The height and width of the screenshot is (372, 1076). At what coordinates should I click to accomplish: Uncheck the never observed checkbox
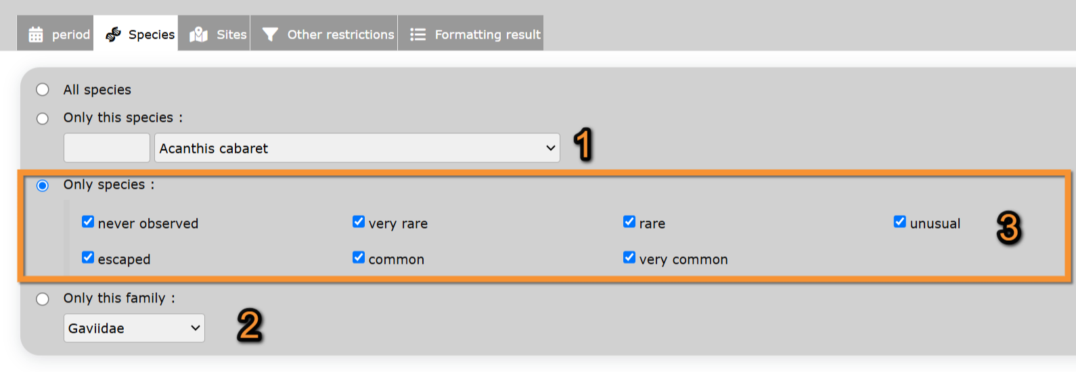(88, 222)
